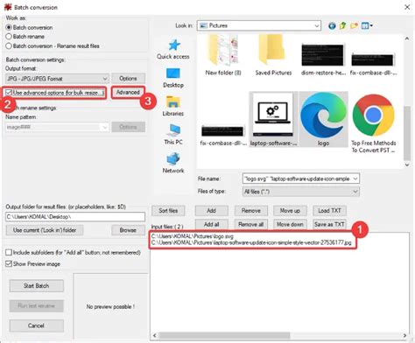Click the Move up button
The image size is (415, 343).
pyautogui.click(x=290, y=211)
